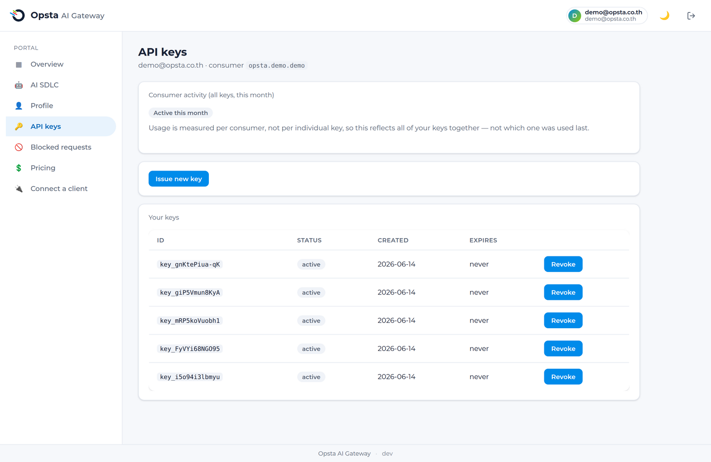
Task: Open the Profile page
Action: point(61,106)
